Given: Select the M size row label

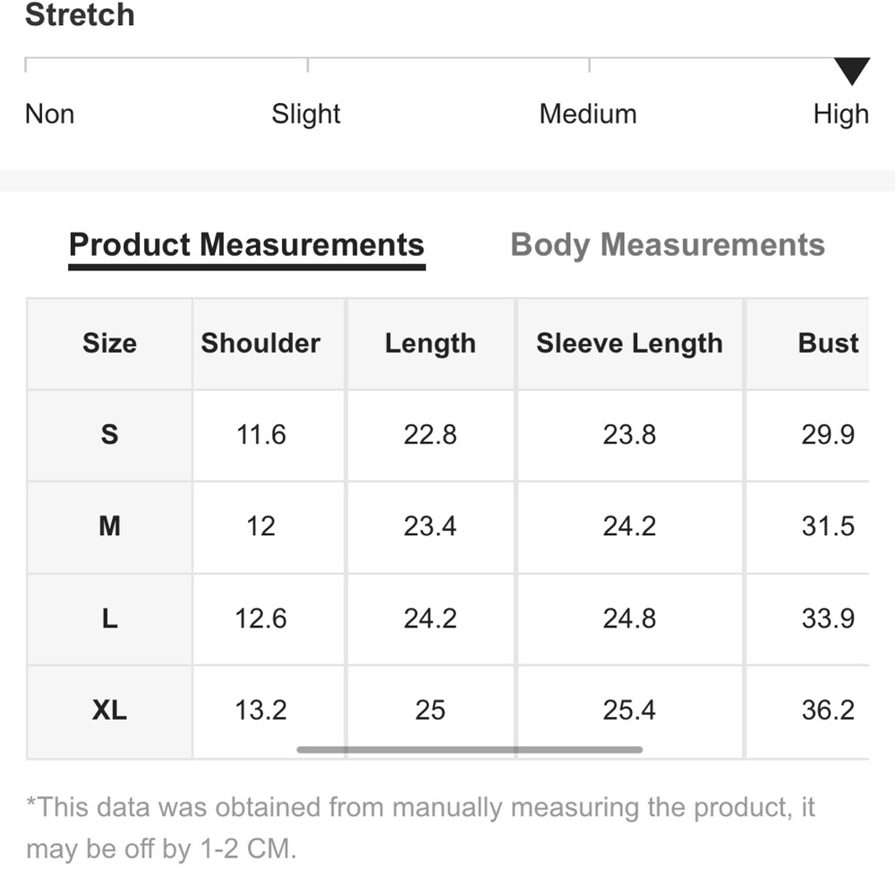Looking at the screenshot, I should pos(109,526).
